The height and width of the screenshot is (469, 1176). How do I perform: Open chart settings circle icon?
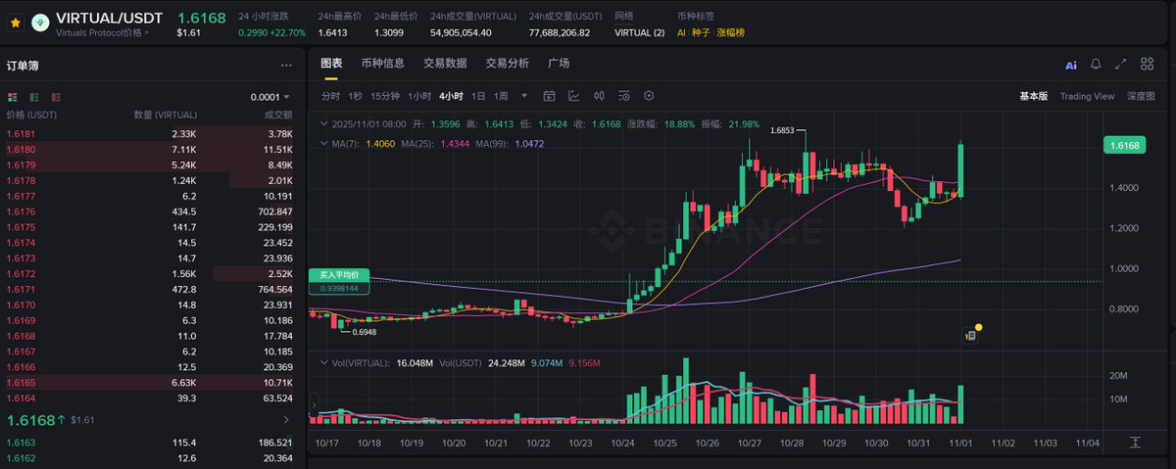tap(648, 96)
